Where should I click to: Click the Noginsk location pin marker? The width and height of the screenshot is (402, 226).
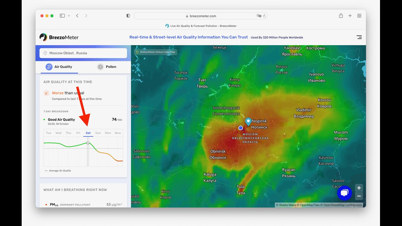(248, 122)
